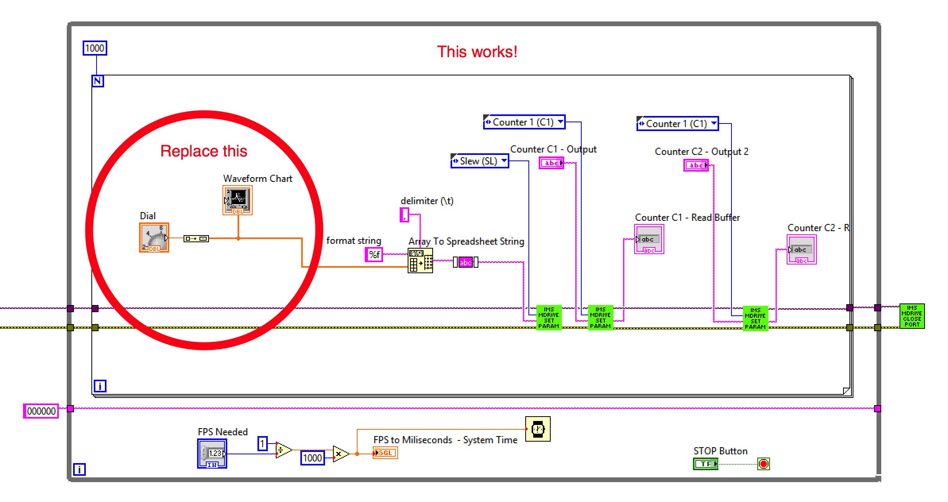The image size is (948, 502).
Task: Open the second Counter 1 (C1) enum
Action: (x=677, y=124)
